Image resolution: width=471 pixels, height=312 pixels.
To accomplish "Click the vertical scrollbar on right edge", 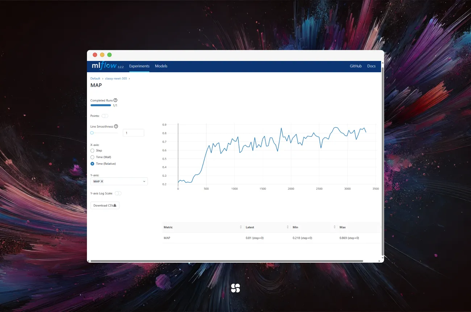I will tap(383, 161).
